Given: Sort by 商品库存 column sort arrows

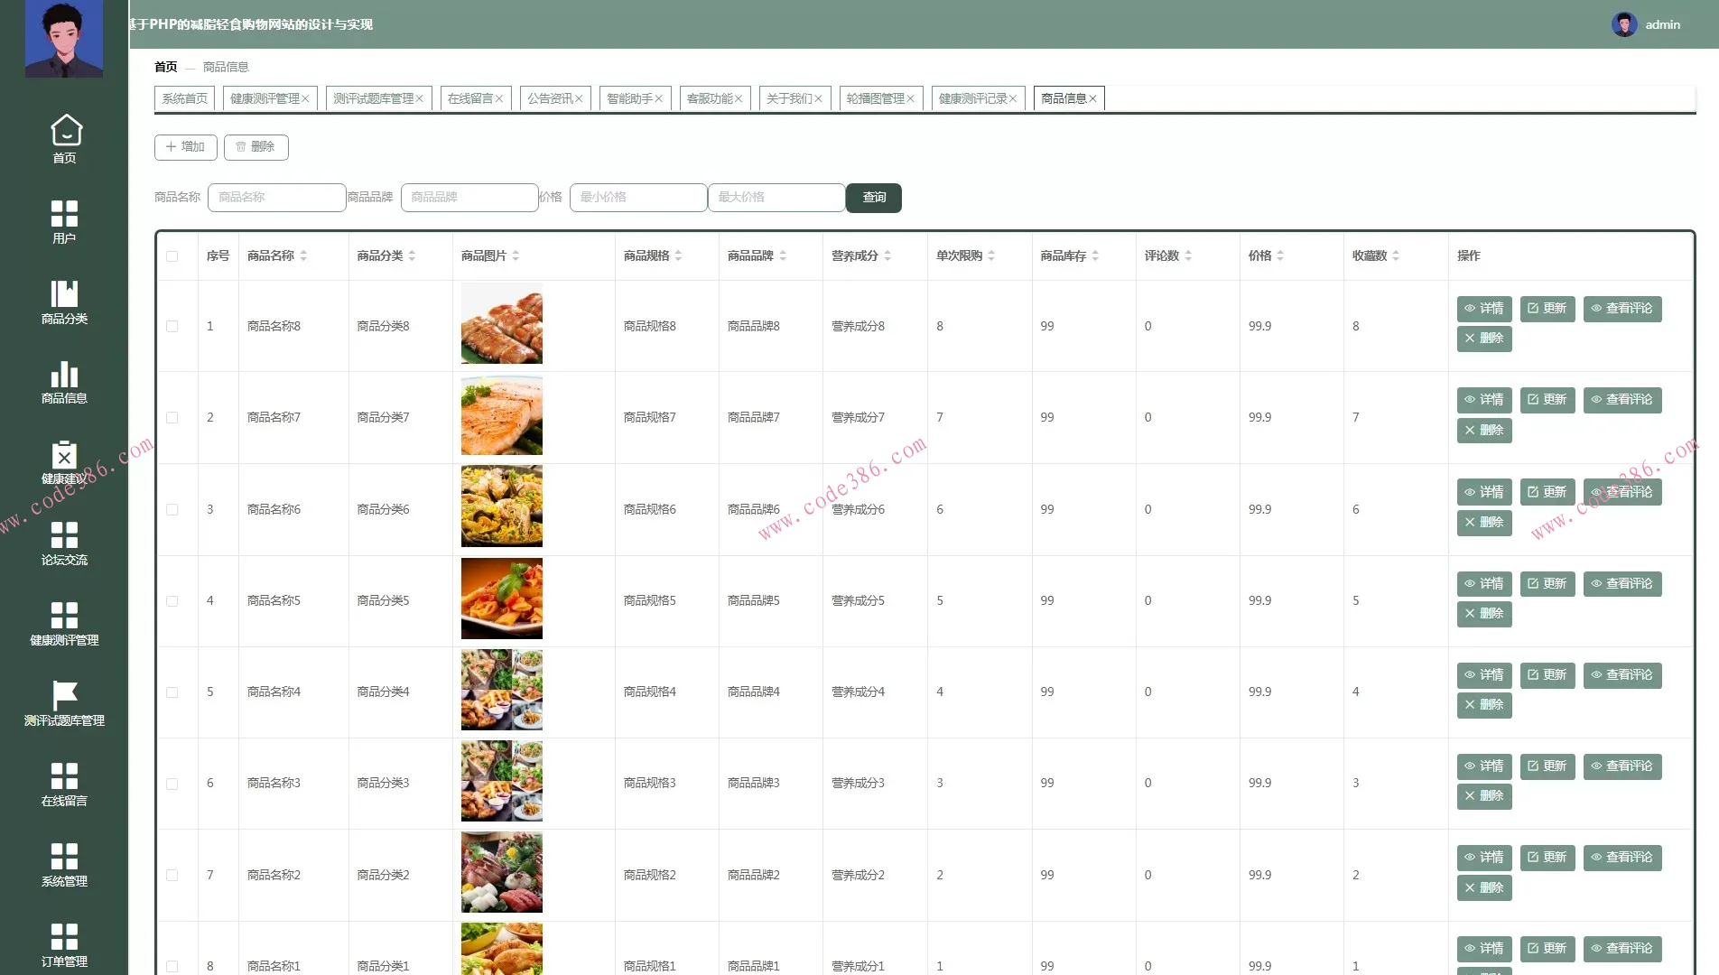Looking at the screenshot, I should pos(1095,256).
